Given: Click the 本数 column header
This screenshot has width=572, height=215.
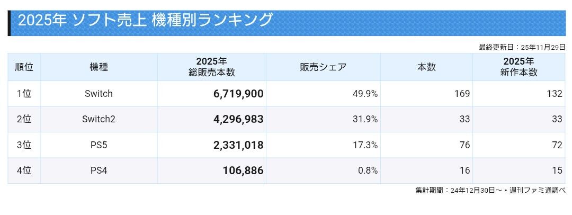Looking at the screenshot, I should (426, 67).
